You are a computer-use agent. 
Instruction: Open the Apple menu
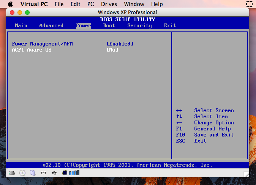(11, 4)
